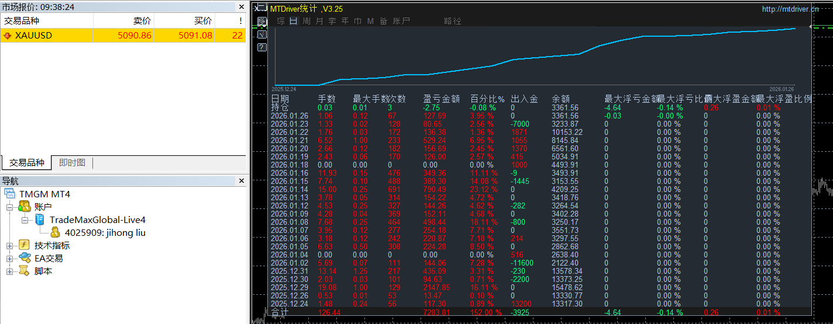Select the 综 summary tab in MTDriver
Viewport: 833px width, 324px height.
coord(281,21)
